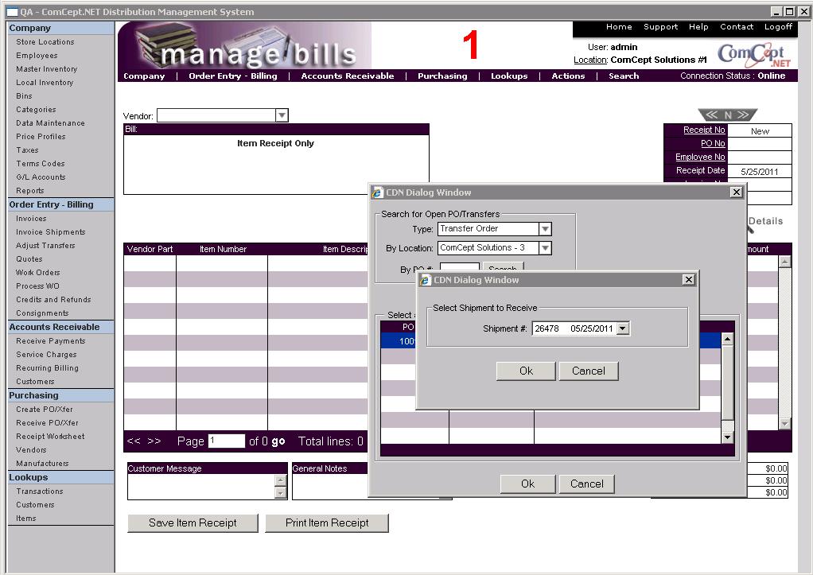
Task: Click the scroll down arrow in PO list
Action: click(x=726, y=437)
